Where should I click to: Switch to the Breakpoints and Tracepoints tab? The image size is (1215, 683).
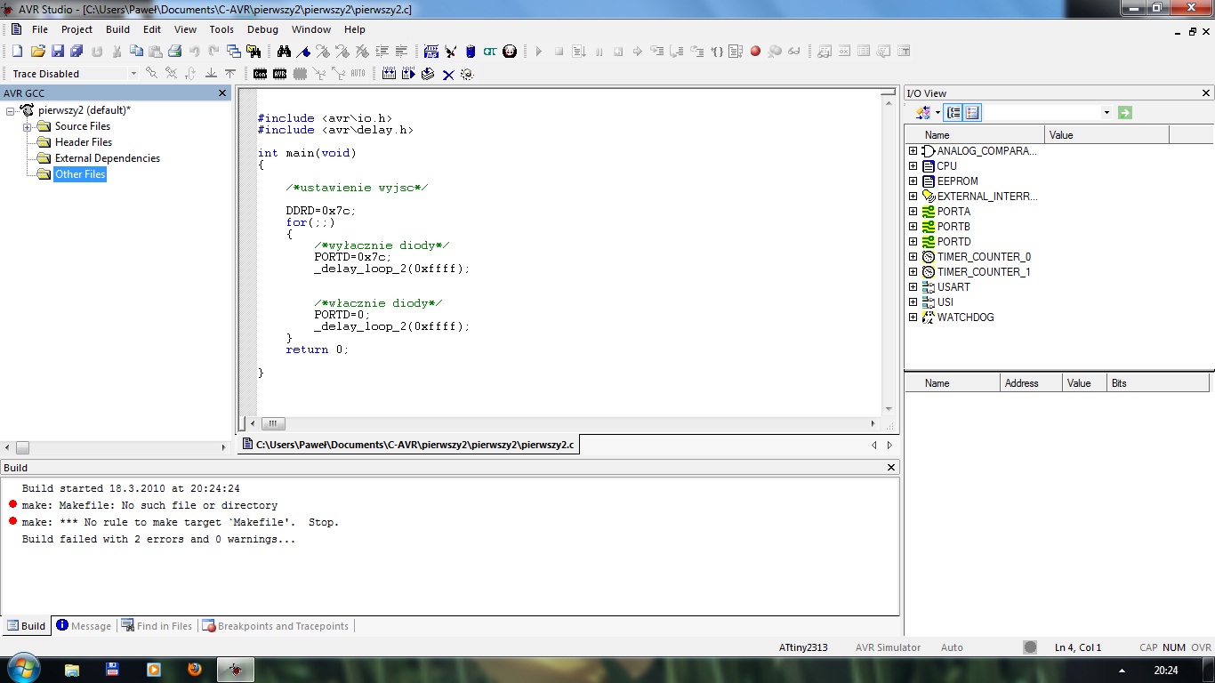(x=276, y=626)
